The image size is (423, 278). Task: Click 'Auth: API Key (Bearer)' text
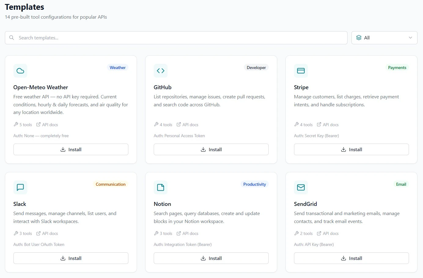[x=314, y=244]
